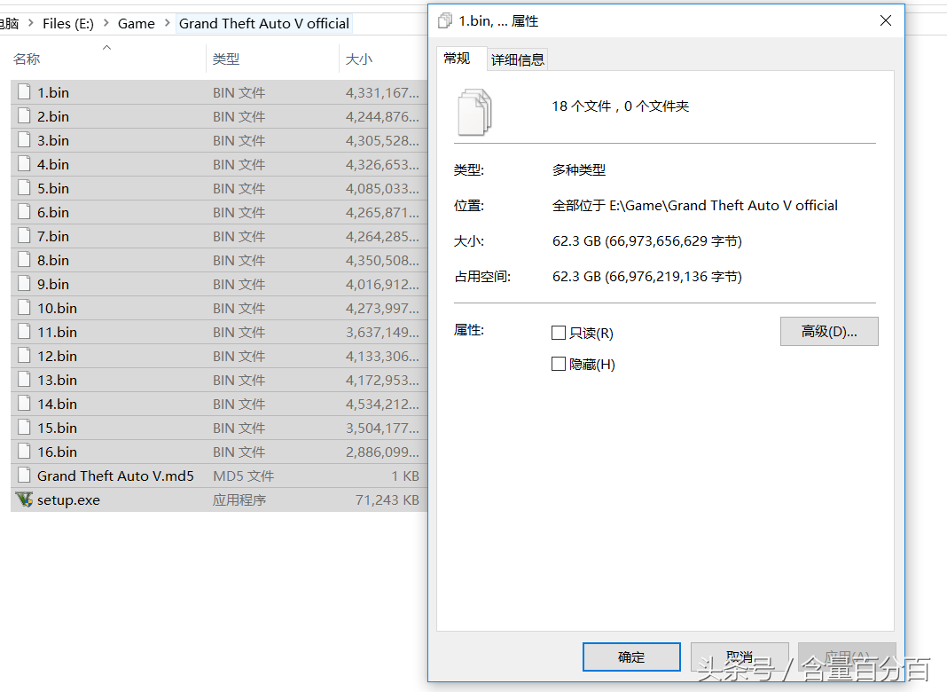Click the BIN 文件 type cell of 9.bin

coord(239,284)
